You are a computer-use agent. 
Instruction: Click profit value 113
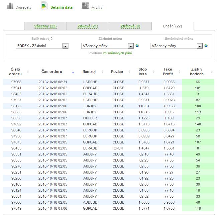pos(198,112)
